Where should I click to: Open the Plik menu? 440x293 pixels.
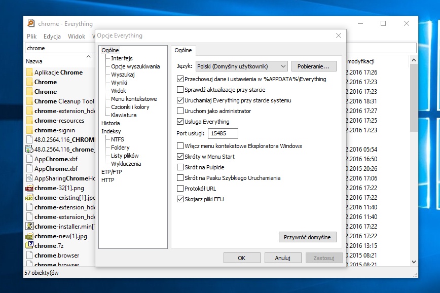[x=32, y=36]
